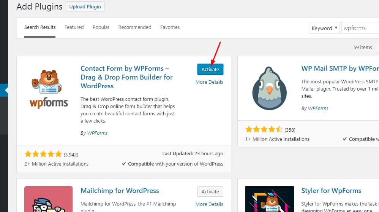Image resolution: width=379 pixels, height=212 pixels.
Task: Open the Keyword search type dropdown
Action: (x=324, y=28)
